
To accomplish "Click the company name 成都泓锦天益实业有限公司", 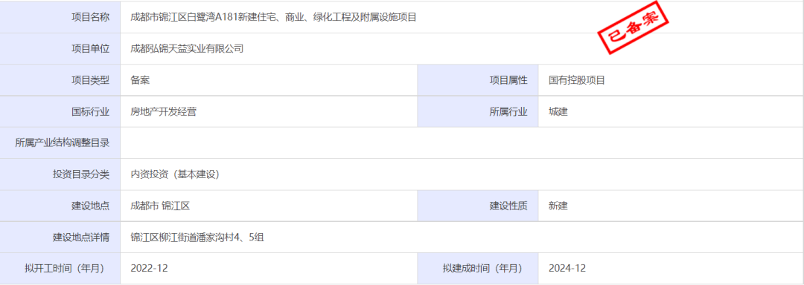I will coord(187,49).
